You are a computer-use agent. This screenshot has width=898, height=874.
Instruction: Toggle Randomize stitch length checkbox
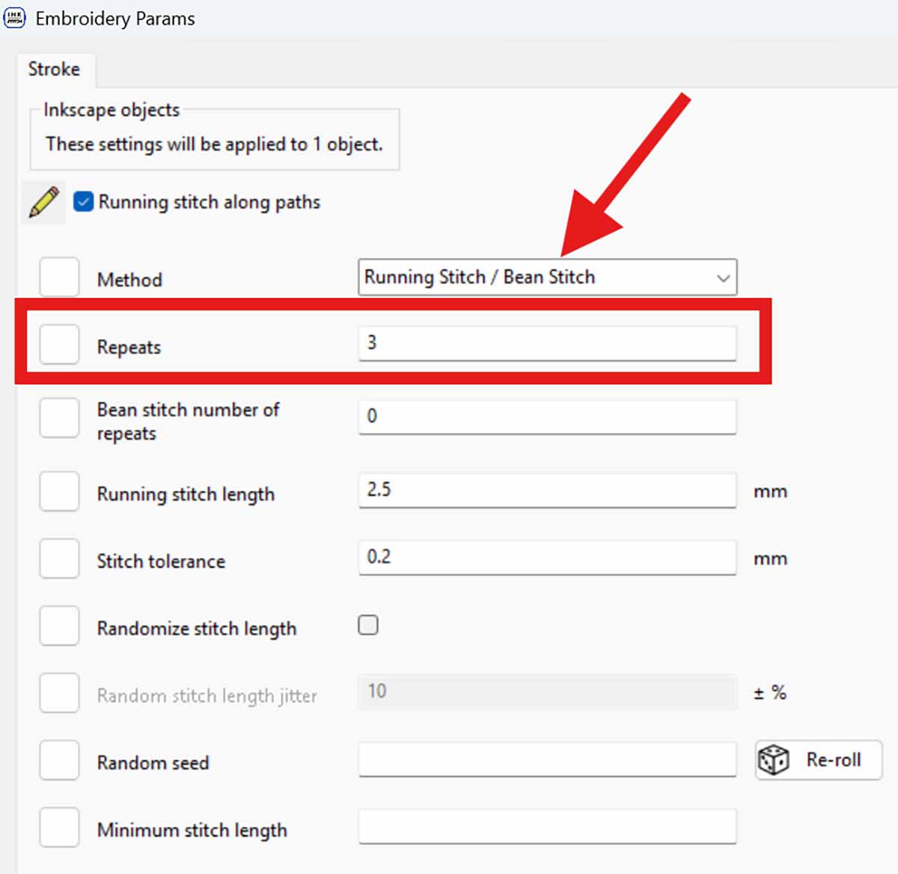tap(368, 625)
